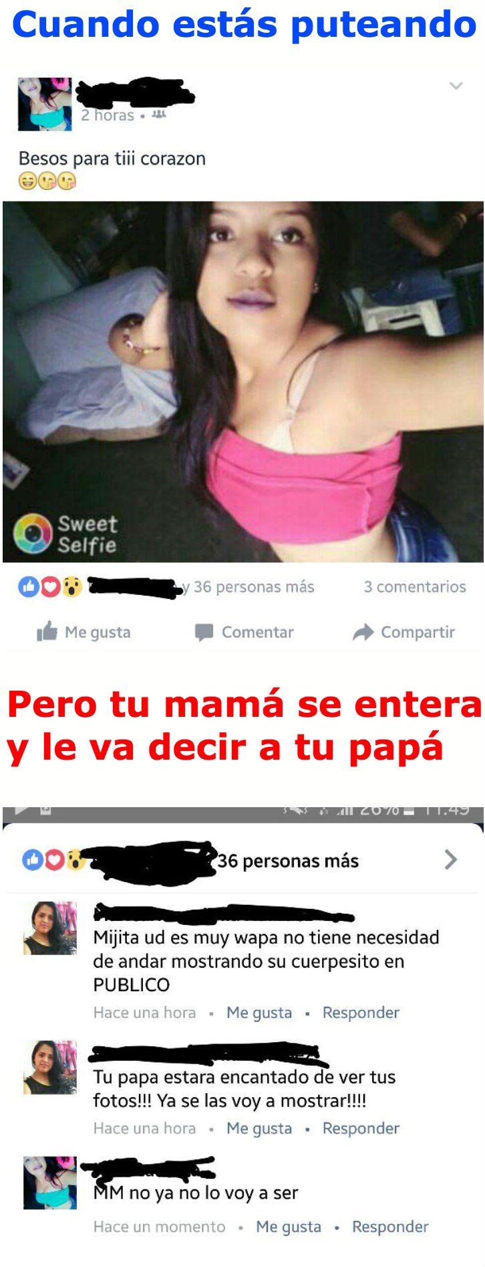Open first commenter's avatar on 'Mijita' comment

click(50, 928)
